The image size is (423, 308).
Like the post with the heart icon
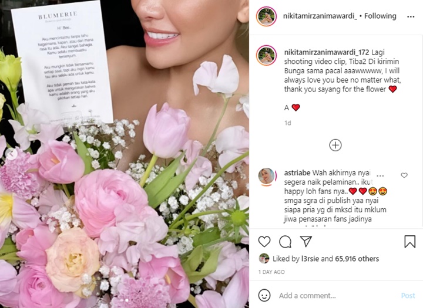click(264, 242)
